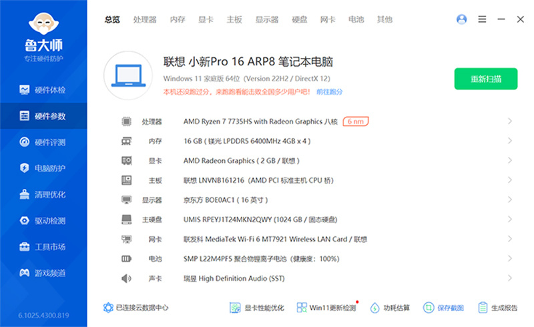This screenshot has width=534, height=327.
Task: Open 硬件评测 from the sidebar
Action: pyautogui.click(x=43, y=142)
